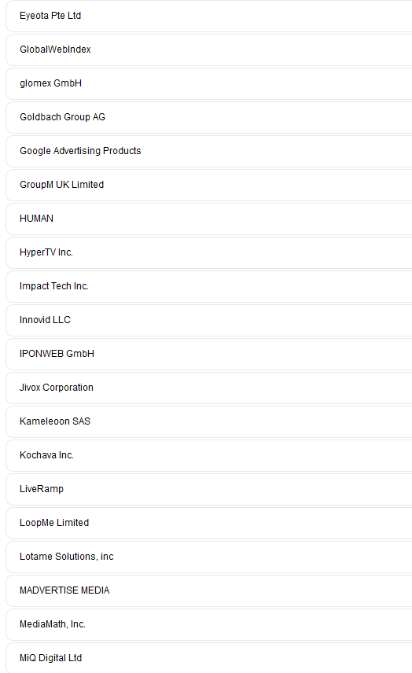Open the MADVERTISE MEDIA vendor entry
Image resolution: width=412 pixels, height=673 pixels.
point(209,590)
